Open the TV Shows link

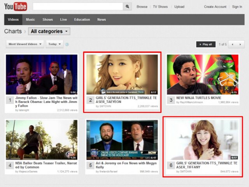coord(160,7)
